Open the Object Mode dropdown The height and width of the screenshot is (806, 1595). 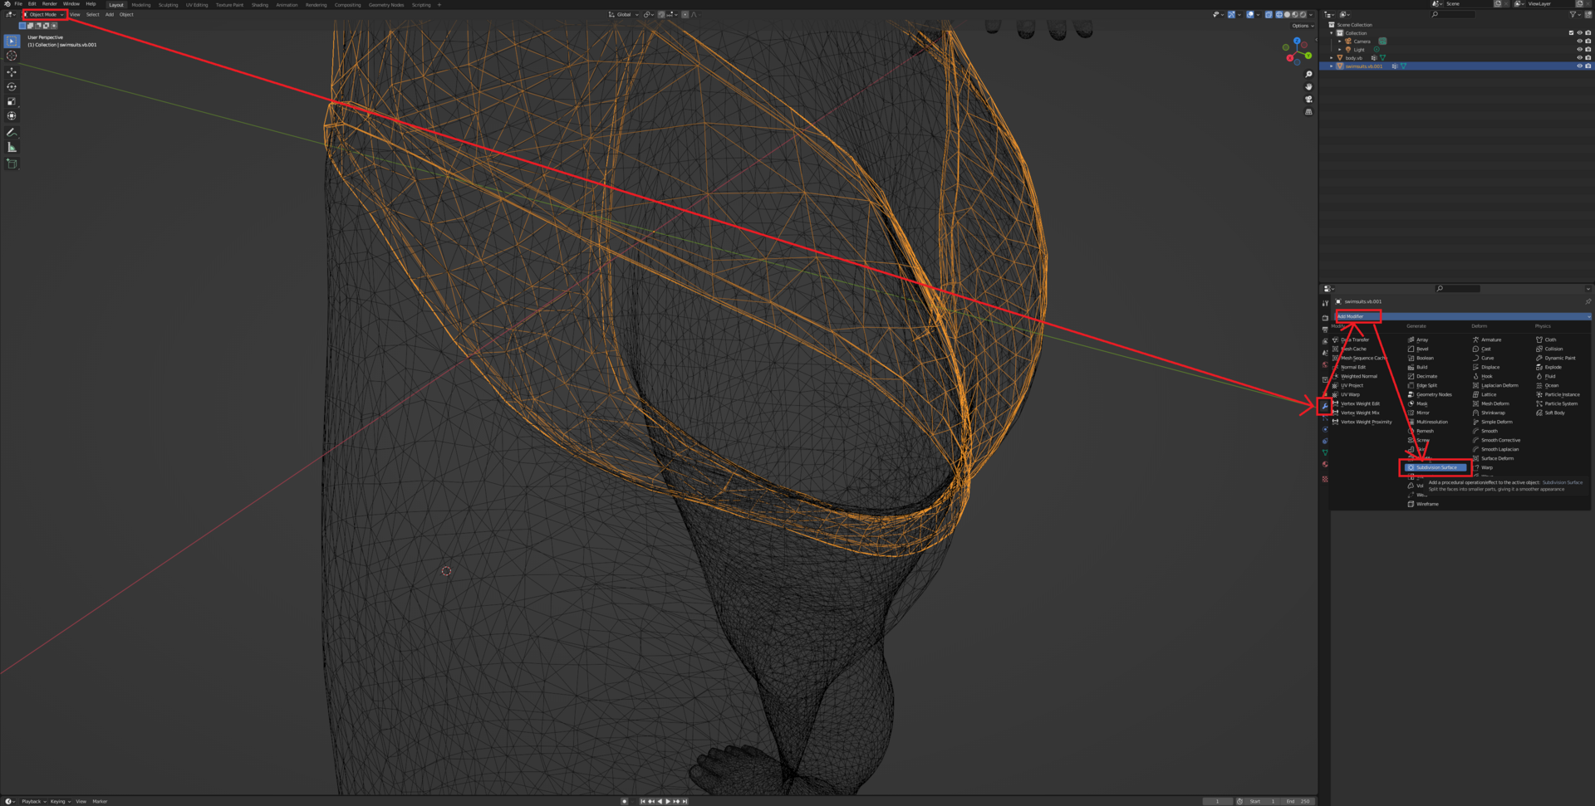[44, 14]
